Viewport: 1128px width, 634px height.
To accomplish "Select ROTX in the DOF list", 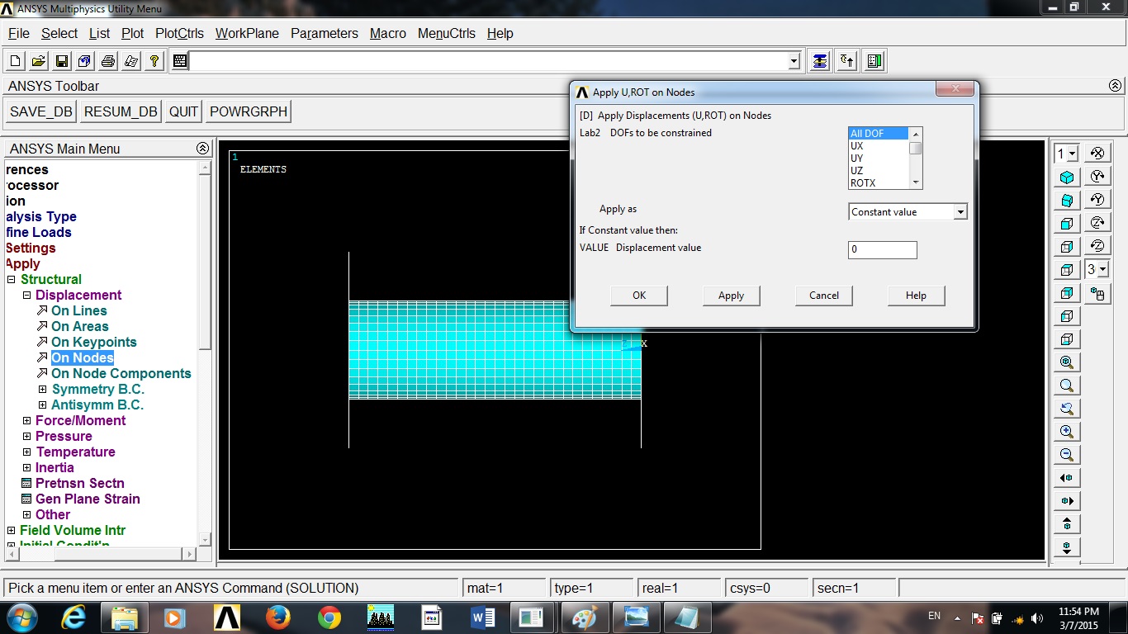I will coord(879,183).
